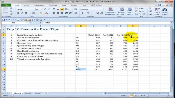This screenshot has height=98, width=175.
Task: Click the Decrease Decimal icon
Action: coord(101,13)
